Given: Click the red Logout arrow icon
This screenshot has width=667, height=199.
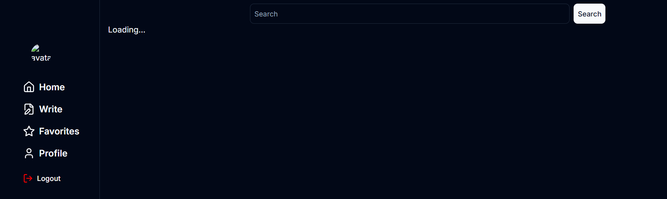Looking at the screenshot, I should 28,178.
